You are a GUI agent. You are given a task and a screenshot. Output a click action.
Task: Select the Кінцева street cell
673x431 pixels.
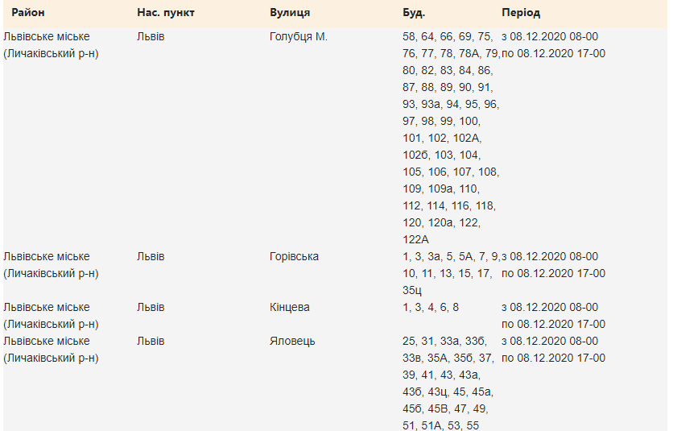(290, 307)
